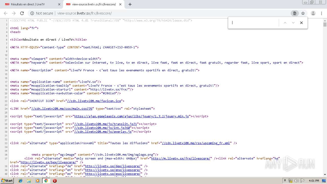Image resolution: width=327 pixels, height=184 pixels.
Task: Bookmark this page with the star icon
Action: pos(303,13)
